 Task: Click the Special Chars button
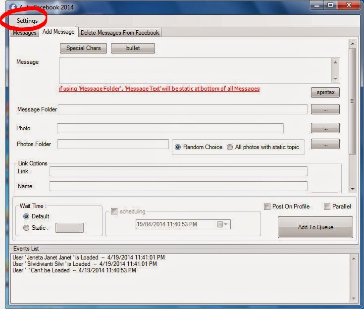(83, 48)
